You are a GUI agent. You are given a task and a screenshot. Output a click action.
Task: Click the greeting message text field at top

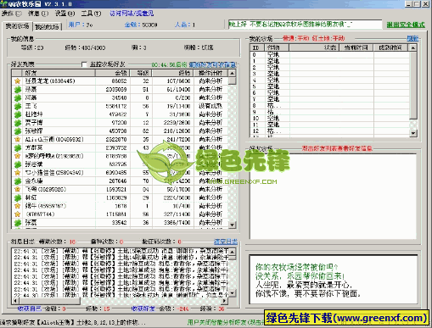click(x=305, y=25)
